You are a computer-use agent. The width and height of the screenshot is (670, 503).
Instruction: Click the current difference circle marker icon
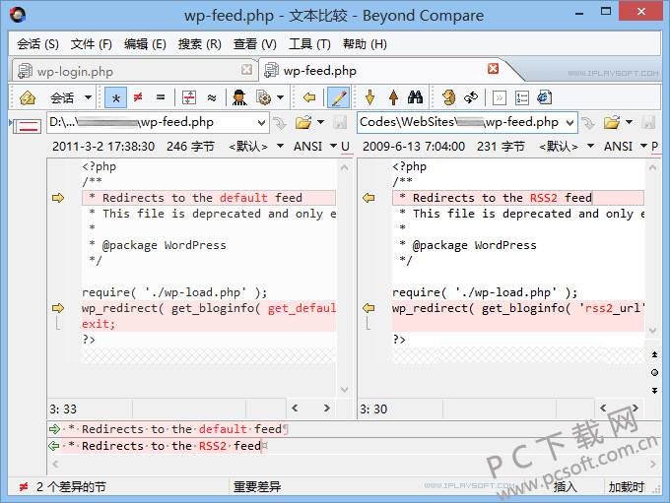pos(654,373)
